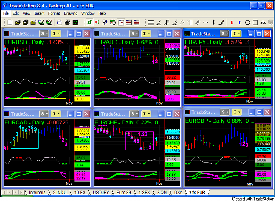Select the diagonal-with-vertical-lines drawing tool
This screenshot has height=201, width=275.
pos(190,22)
